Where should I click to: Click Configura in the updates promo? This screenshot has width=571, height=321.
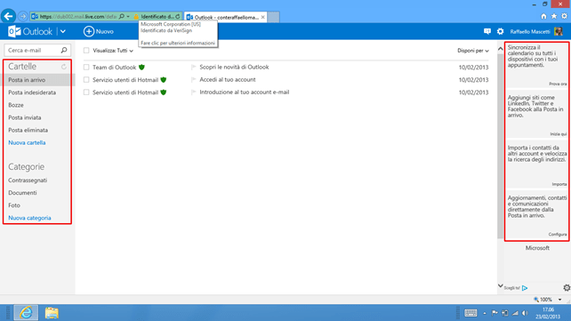(558, 235)
